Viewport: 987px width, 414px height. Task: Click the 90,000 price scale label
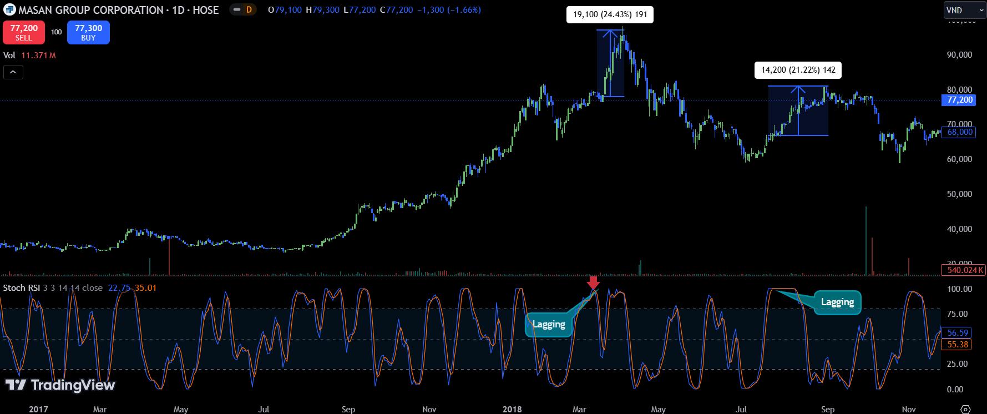(959, 55)
